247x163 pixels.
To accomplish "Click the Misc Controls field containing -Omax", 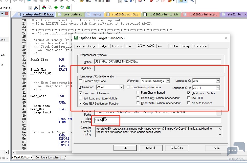I will point(158,120).
